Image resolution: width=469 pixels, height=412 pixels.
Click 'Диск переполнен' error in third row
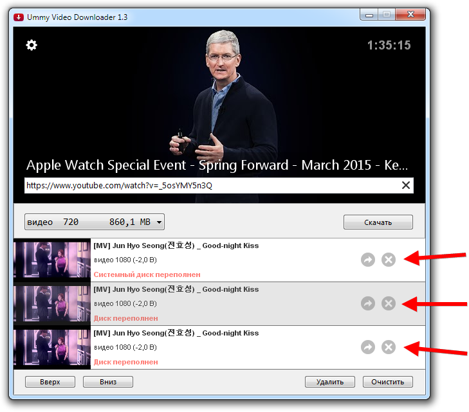[125, 362]
